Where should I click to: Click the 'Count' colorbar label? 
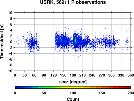pos(73,99)
